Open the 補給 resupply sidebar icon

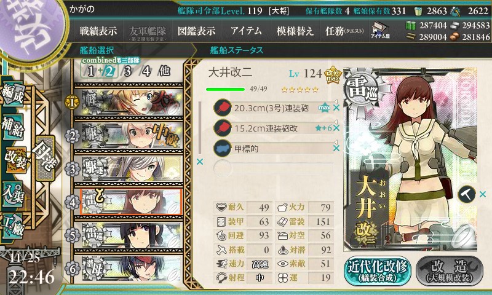pos(12,127)
